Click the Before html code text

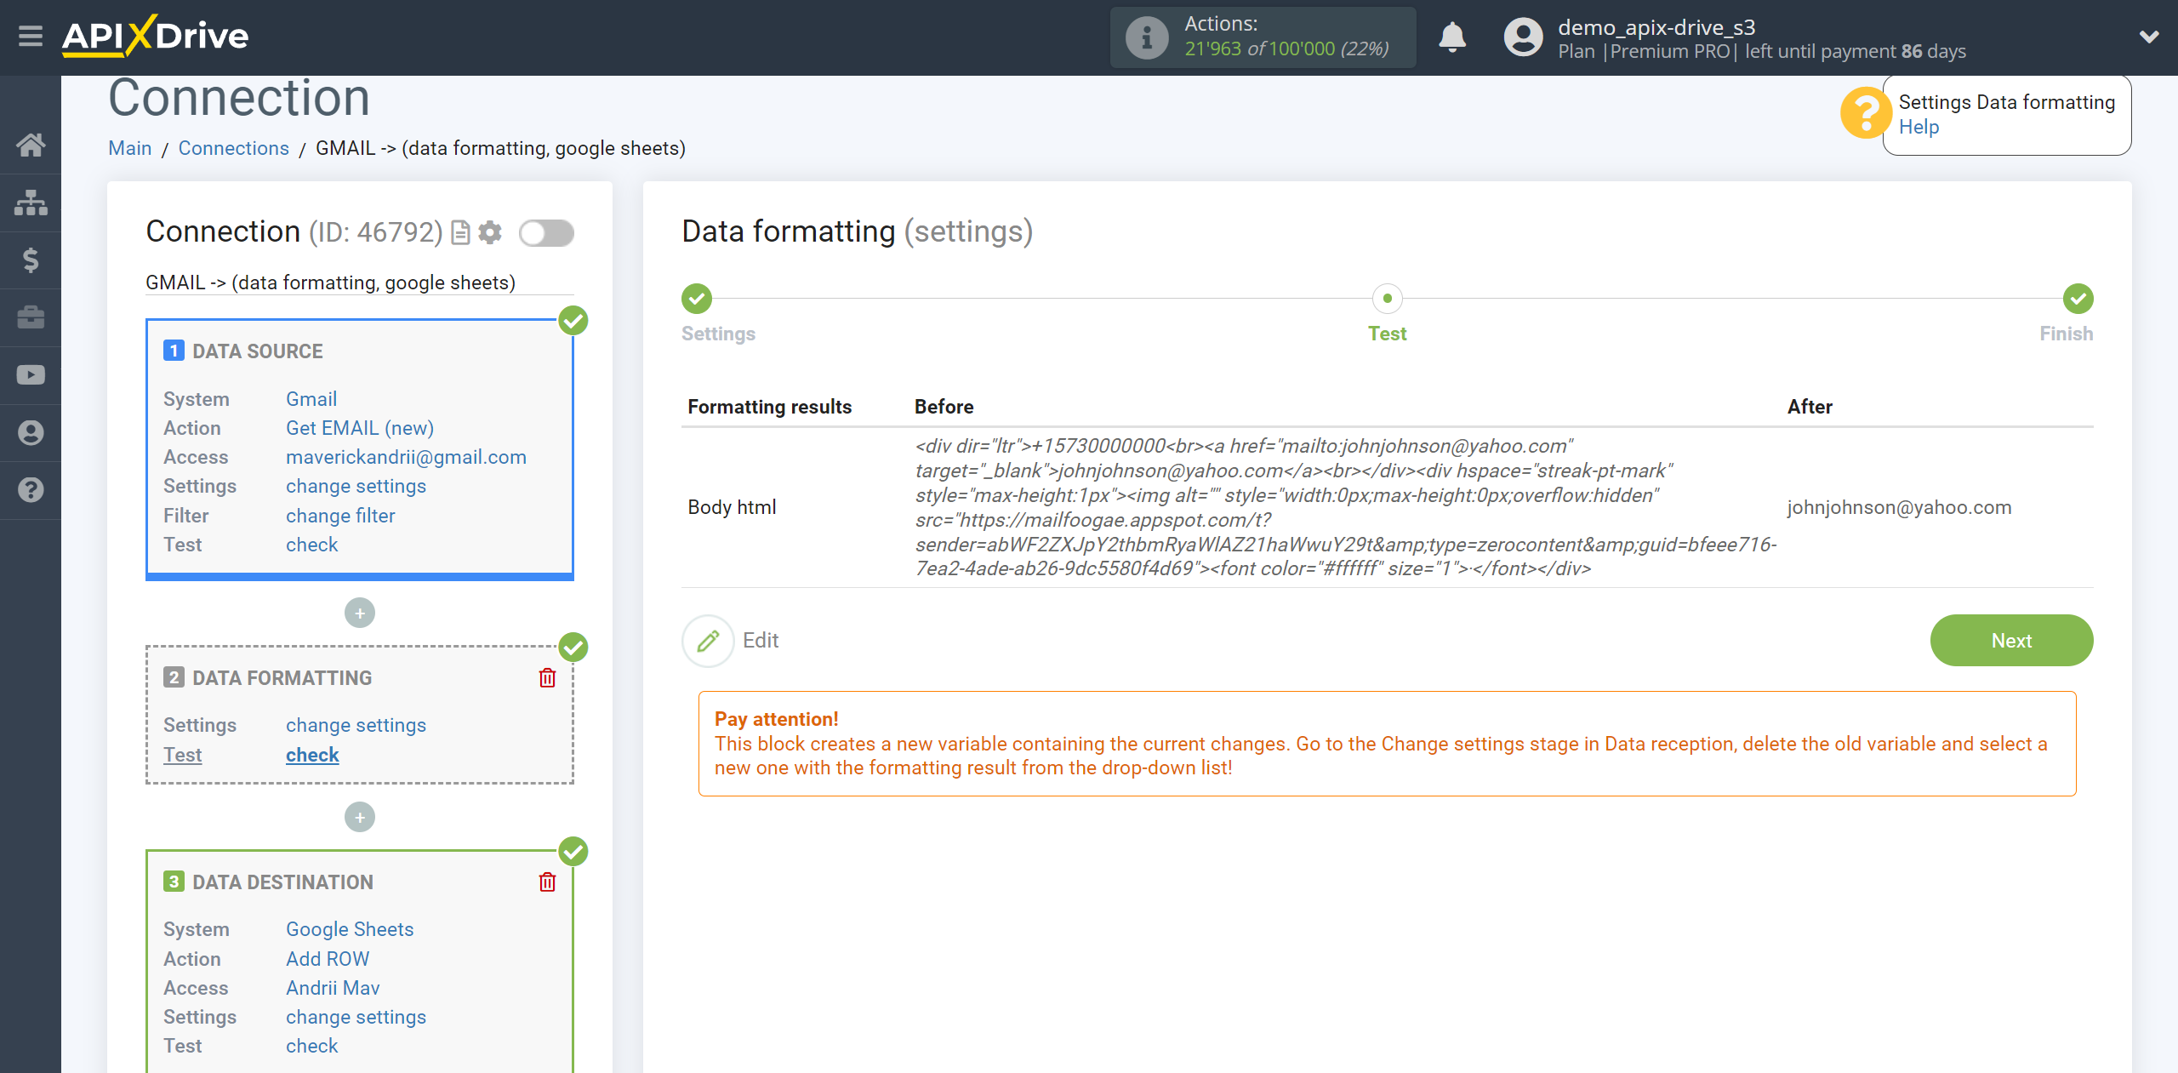tap(1345, 507)
